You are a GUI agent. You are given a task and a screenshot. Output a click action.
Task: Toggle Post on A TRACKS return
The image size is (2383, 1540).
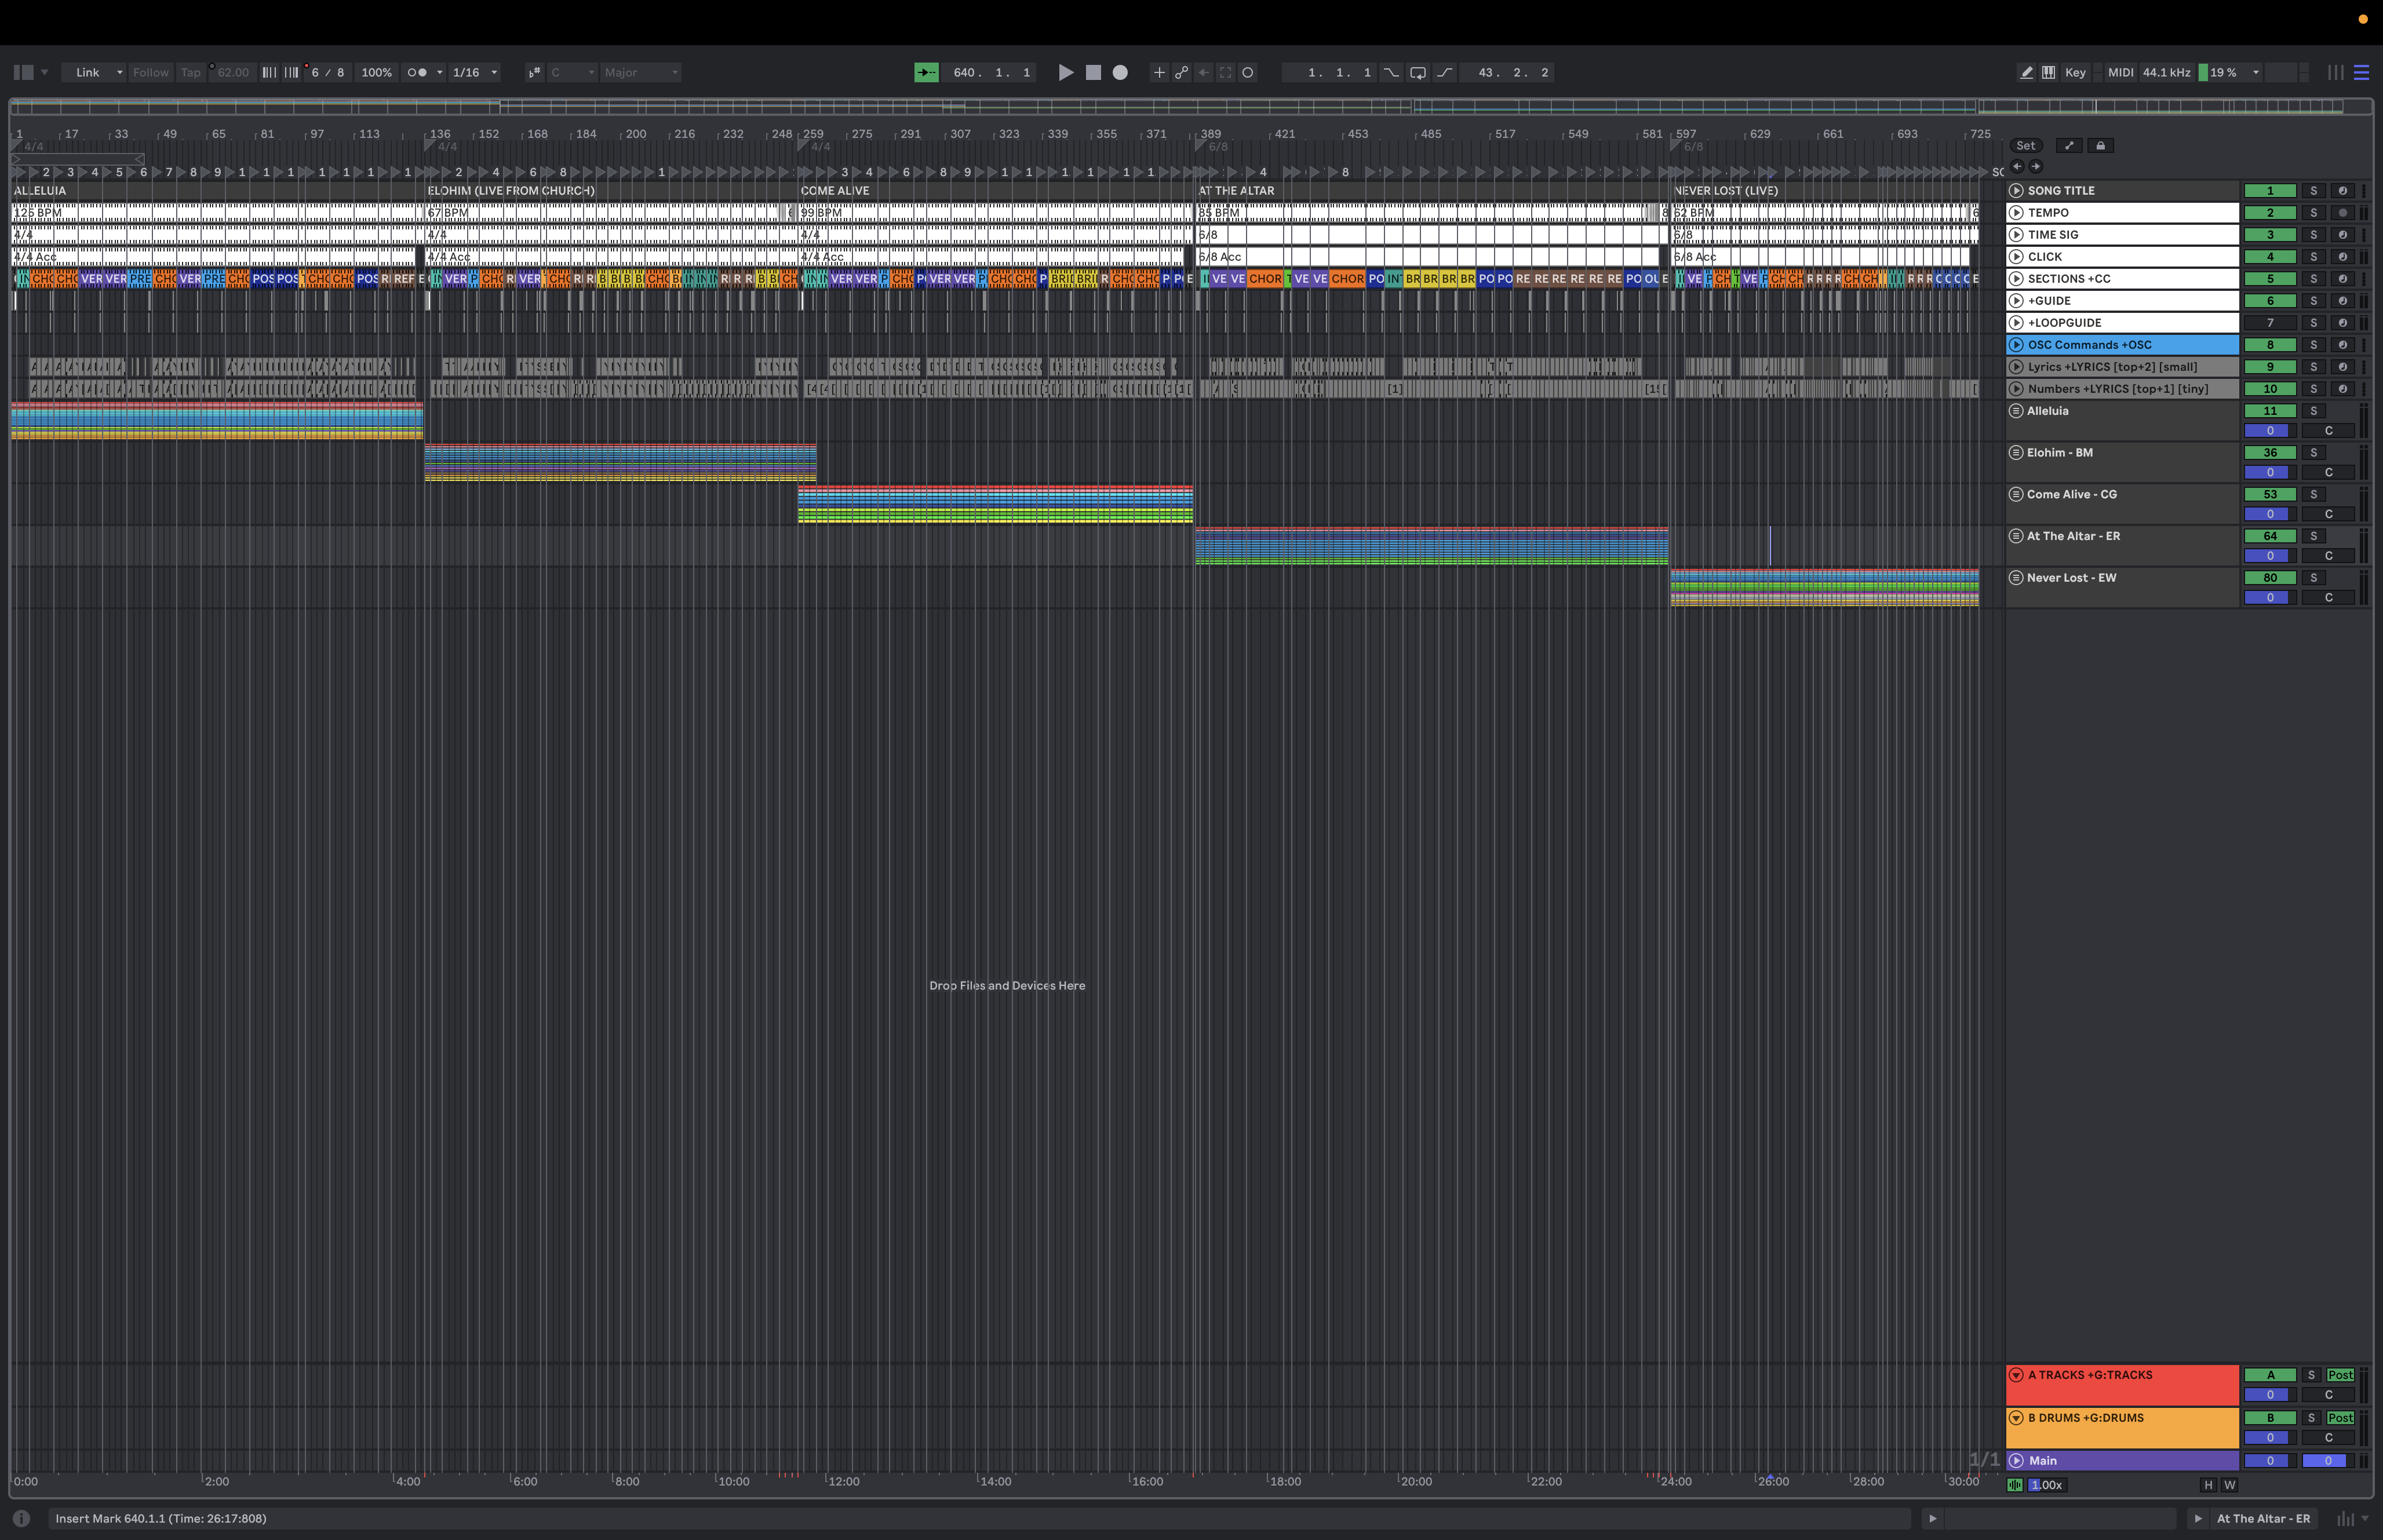tap(2340, 1375)
